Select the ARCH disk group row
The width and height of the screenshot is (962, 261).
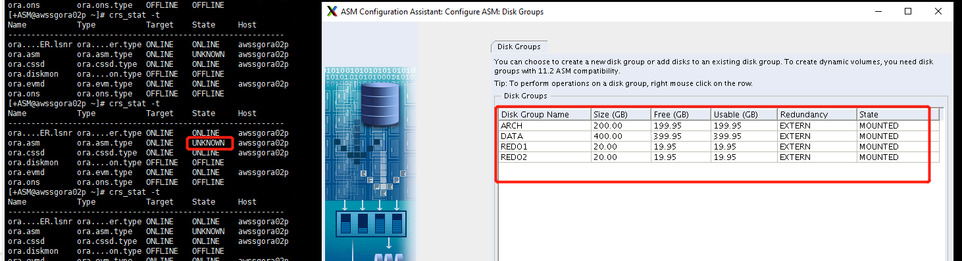[719, 125]
